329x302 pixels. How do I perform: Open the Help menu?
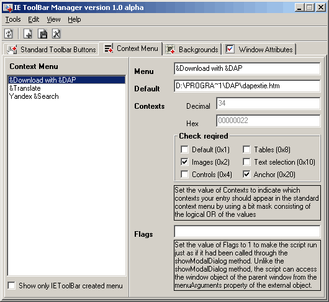pyautogui.click(x=74, y=19)
